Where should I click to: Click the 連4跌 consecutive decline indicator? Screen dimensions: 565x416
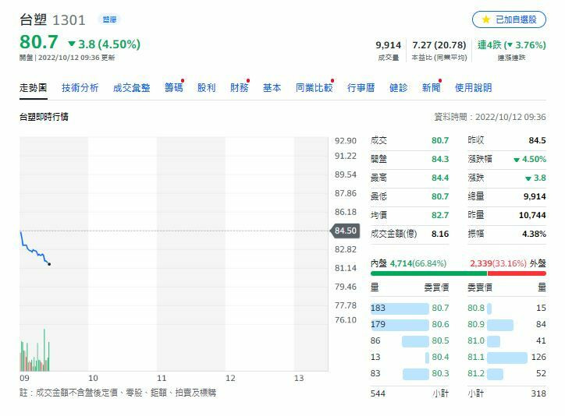point(512,45)
